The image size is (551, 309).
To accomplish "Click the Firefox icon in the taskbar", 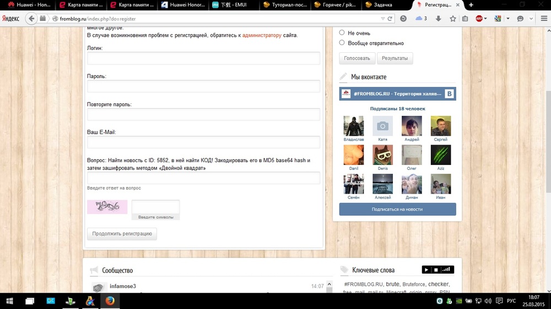I will [110, 301].
